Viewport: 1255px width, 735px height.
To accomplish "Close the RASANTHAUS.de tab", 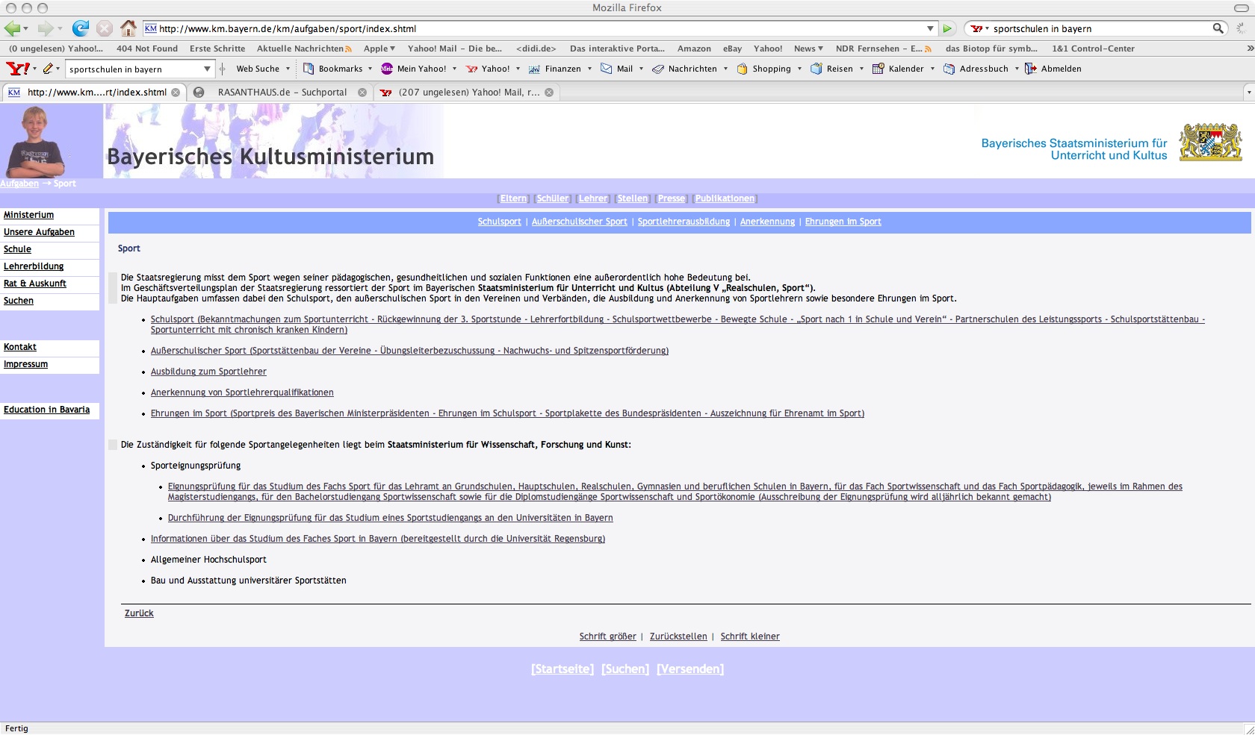I will [x=362, y=93].
